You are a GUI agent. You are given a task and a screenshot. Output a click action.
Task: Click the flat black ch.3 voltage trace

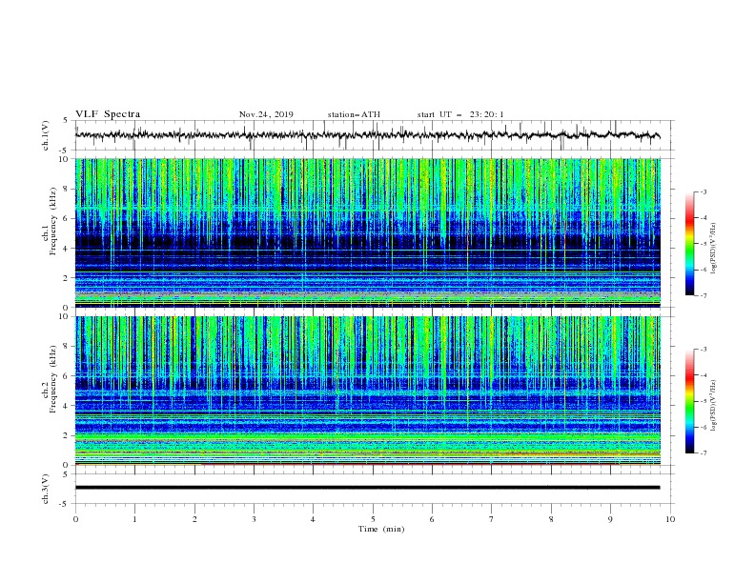[x=367, y=488]
